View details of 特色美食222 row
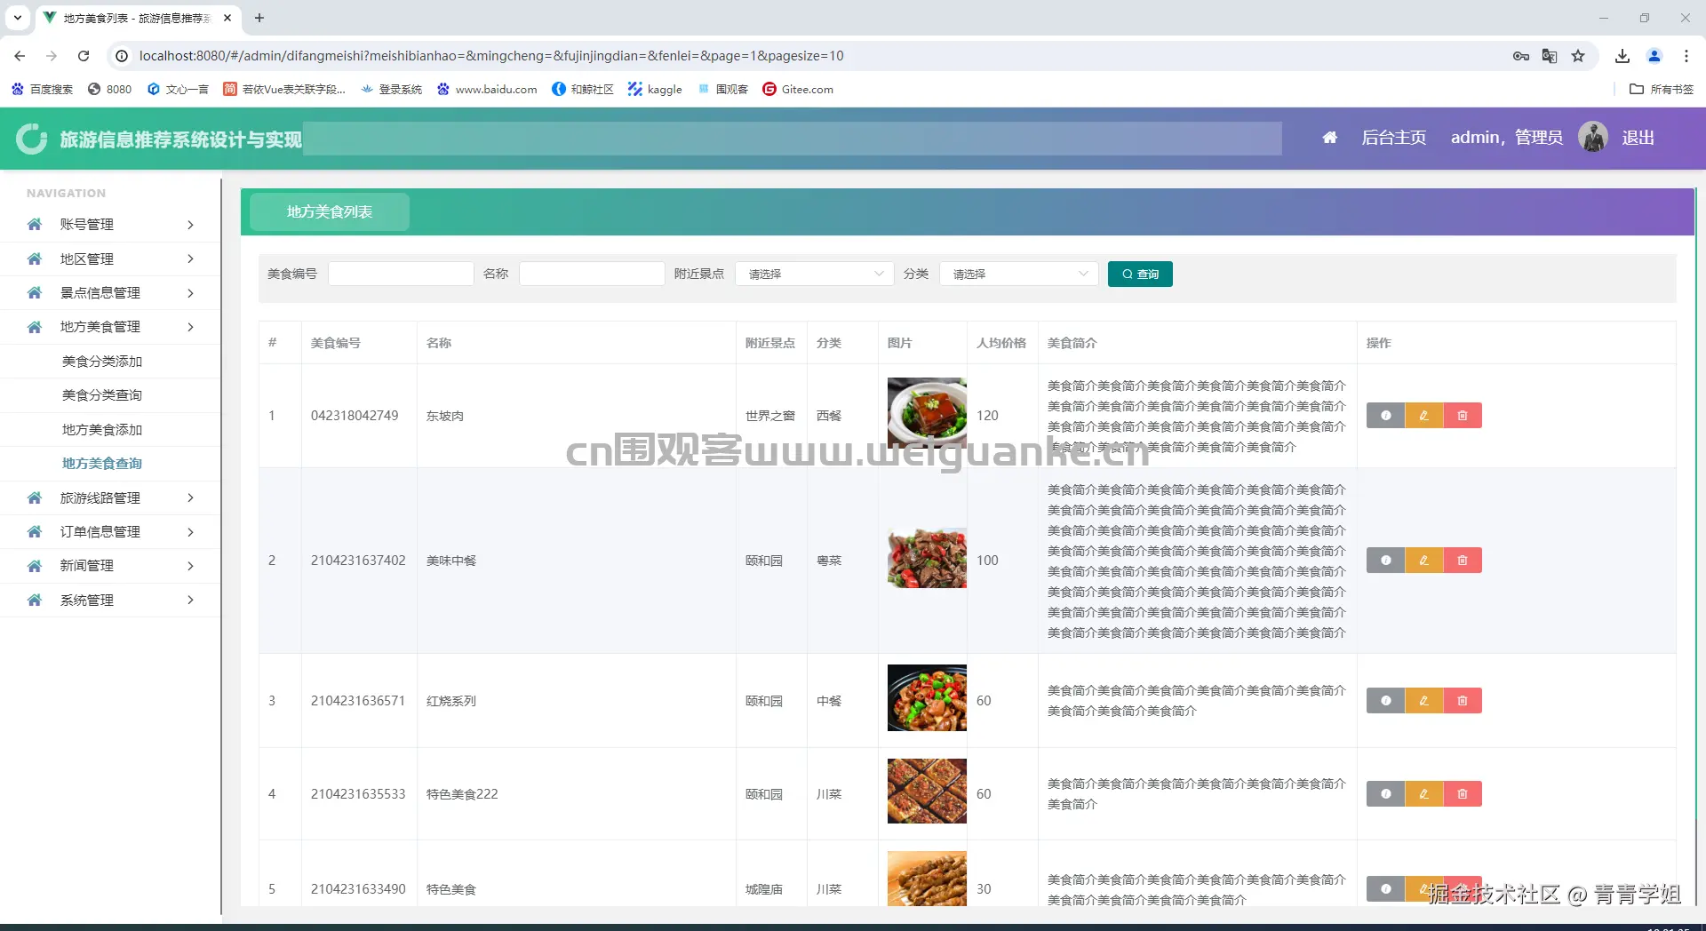This screenshot has width=1706, height=931. (x=1385, y=794)
